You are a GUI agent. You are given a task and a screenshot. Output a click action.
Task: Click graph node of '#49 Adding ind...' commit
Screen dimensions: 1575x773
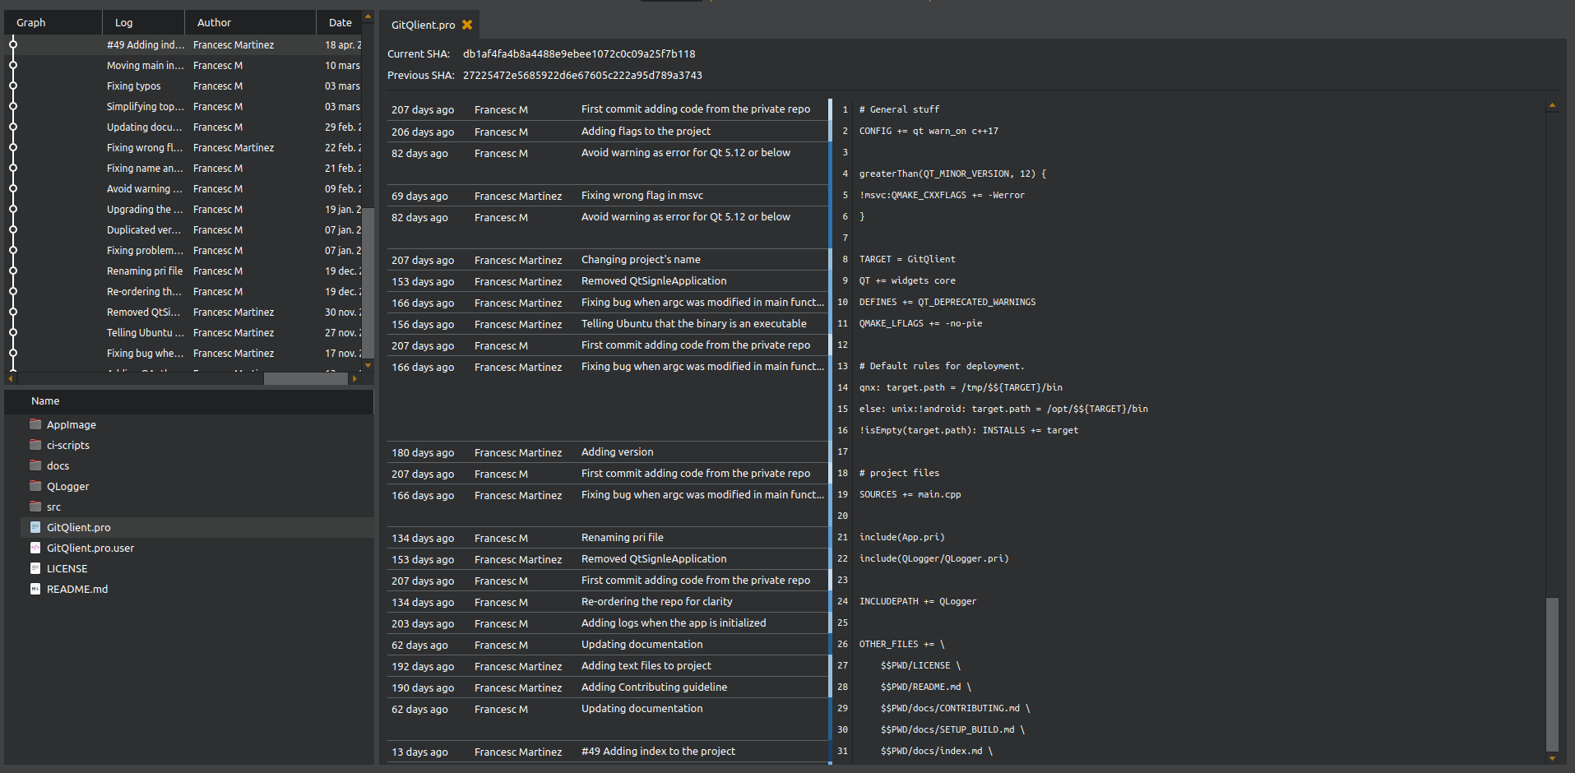tap(13, 44)
